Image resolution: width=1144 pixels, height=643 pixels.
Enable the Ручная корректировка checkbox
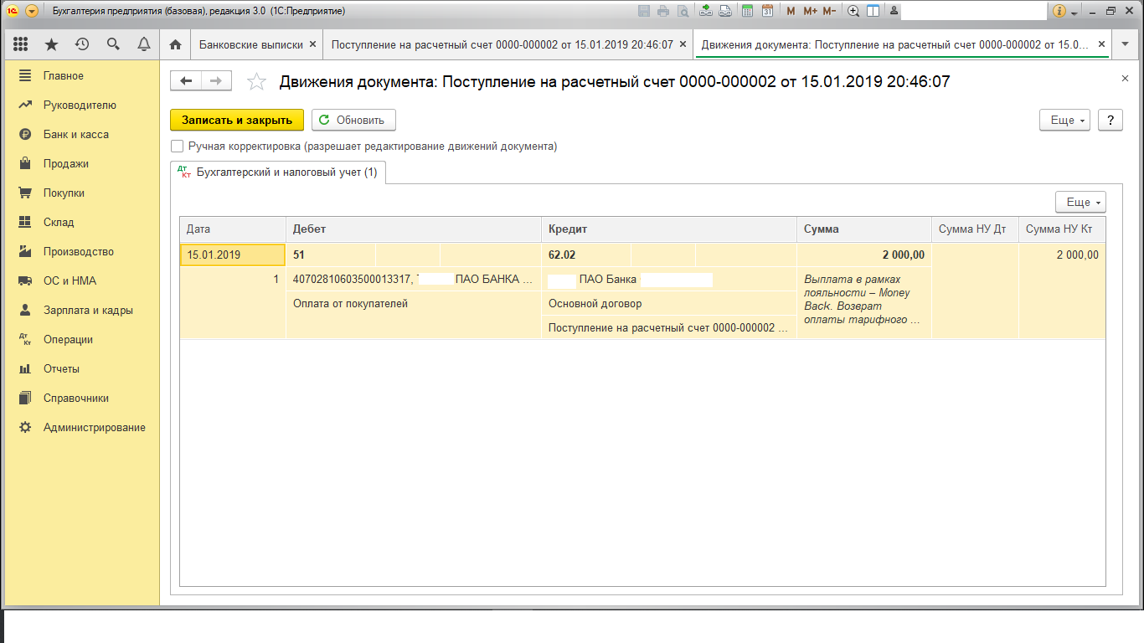[177, 147]
